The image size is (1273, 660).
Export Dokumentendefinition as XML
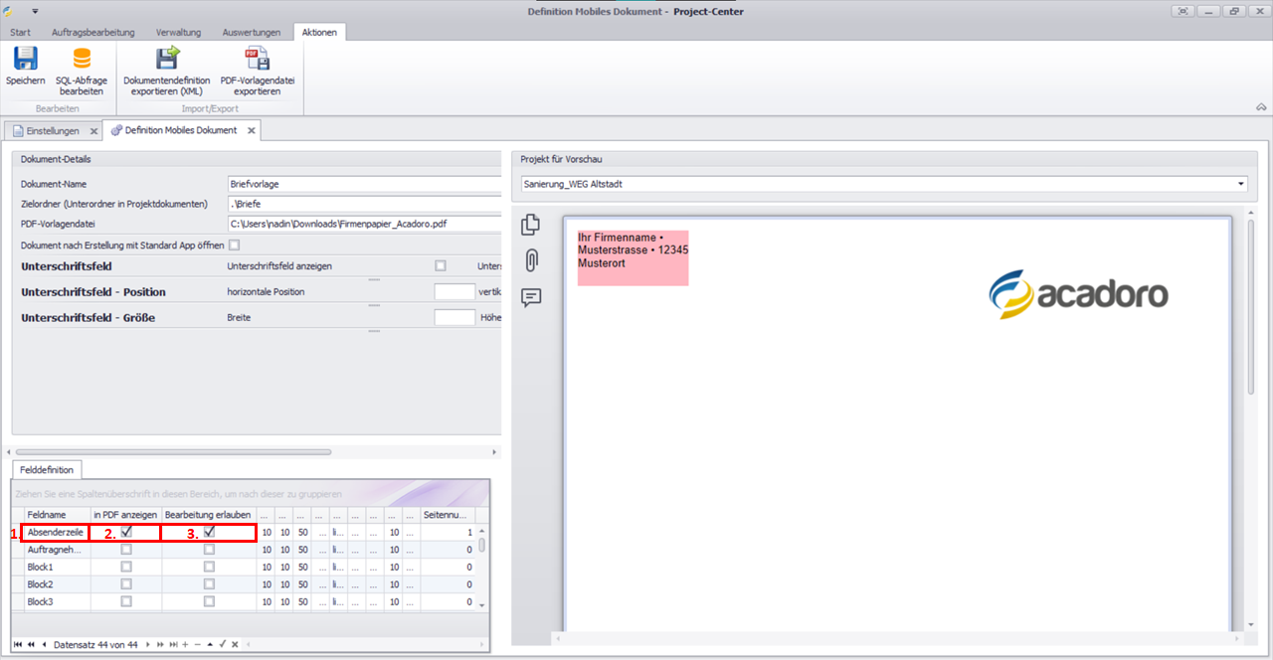click(x=166, y=60)
